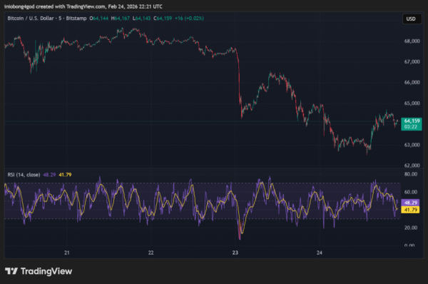This screenshot has height=284, width=428.
Task: Click the chart attribution header text
Action: click(x=83, y=6)
